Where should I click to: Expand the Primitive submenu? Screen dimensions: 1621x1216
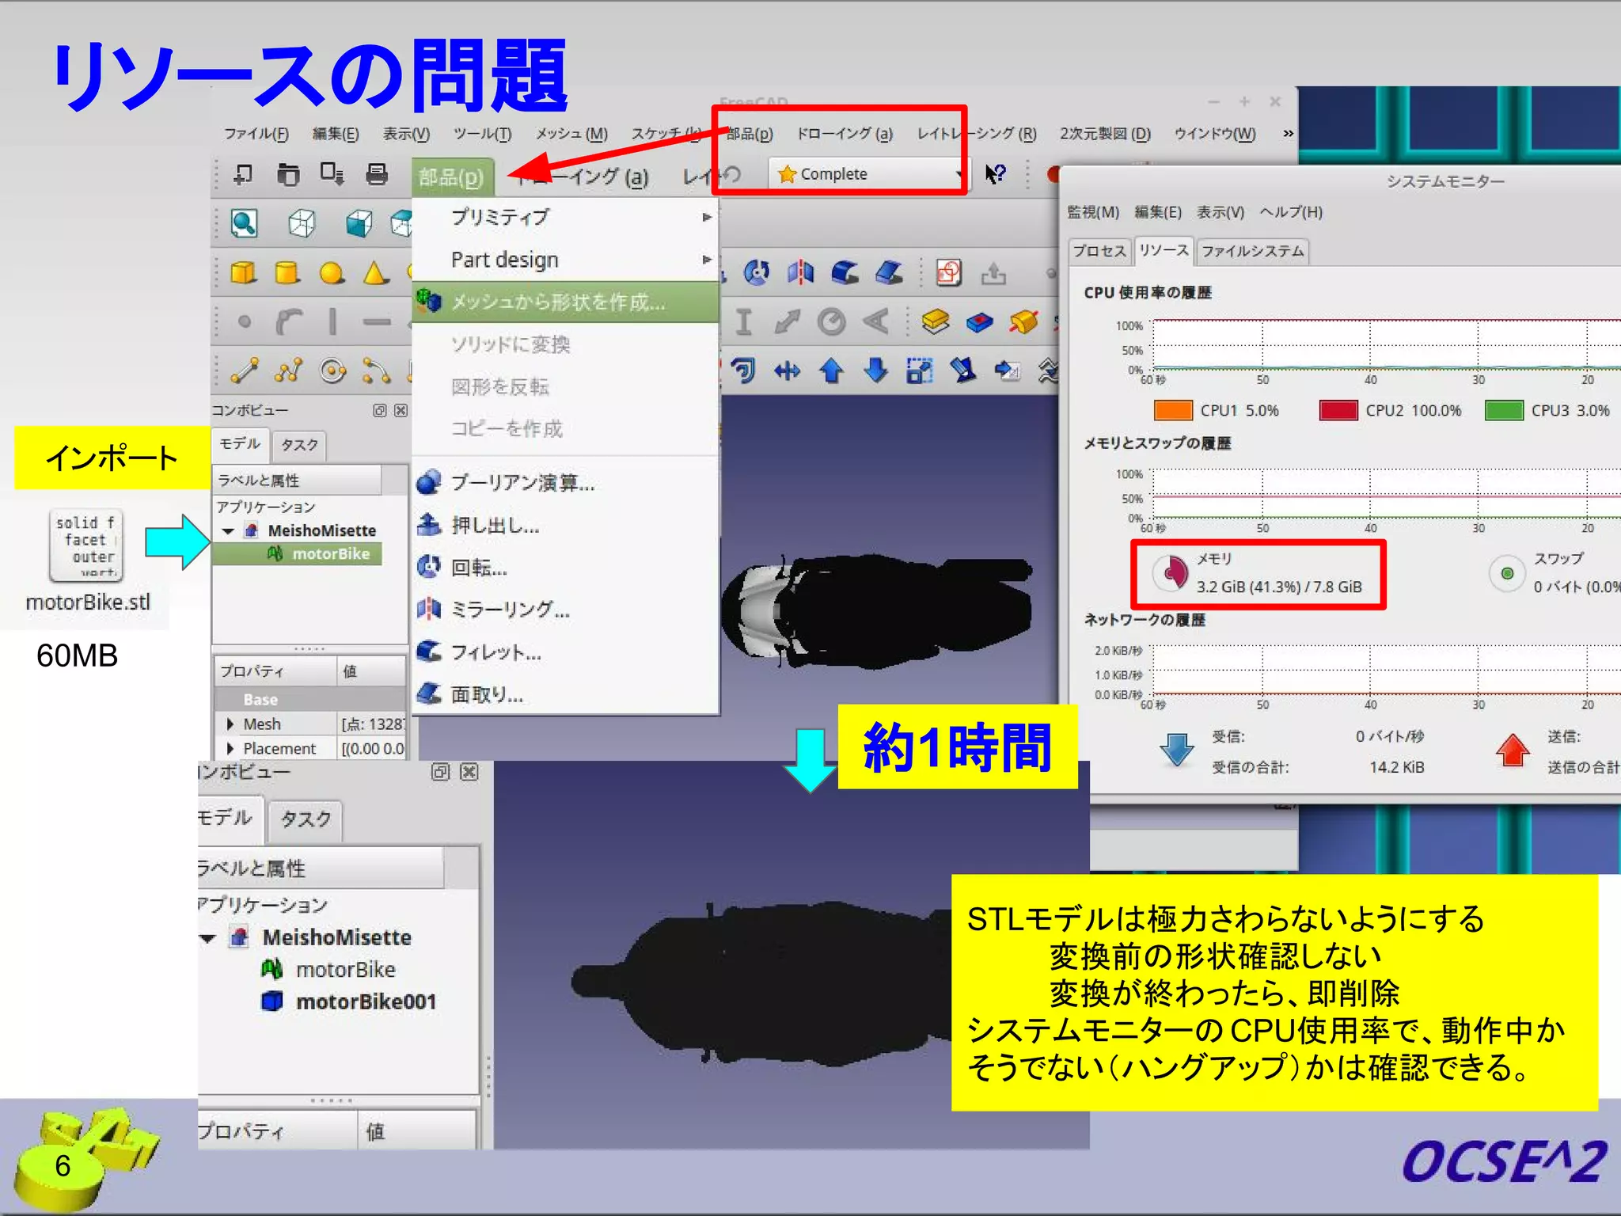click(565, 217)
